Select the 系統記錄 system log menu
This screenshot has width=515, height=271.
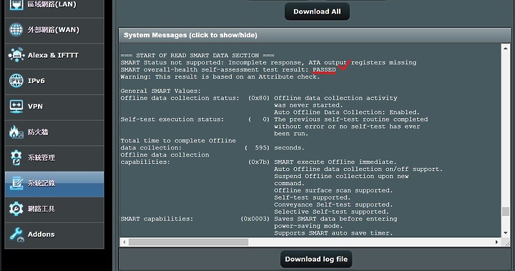[x=54, y=184]
